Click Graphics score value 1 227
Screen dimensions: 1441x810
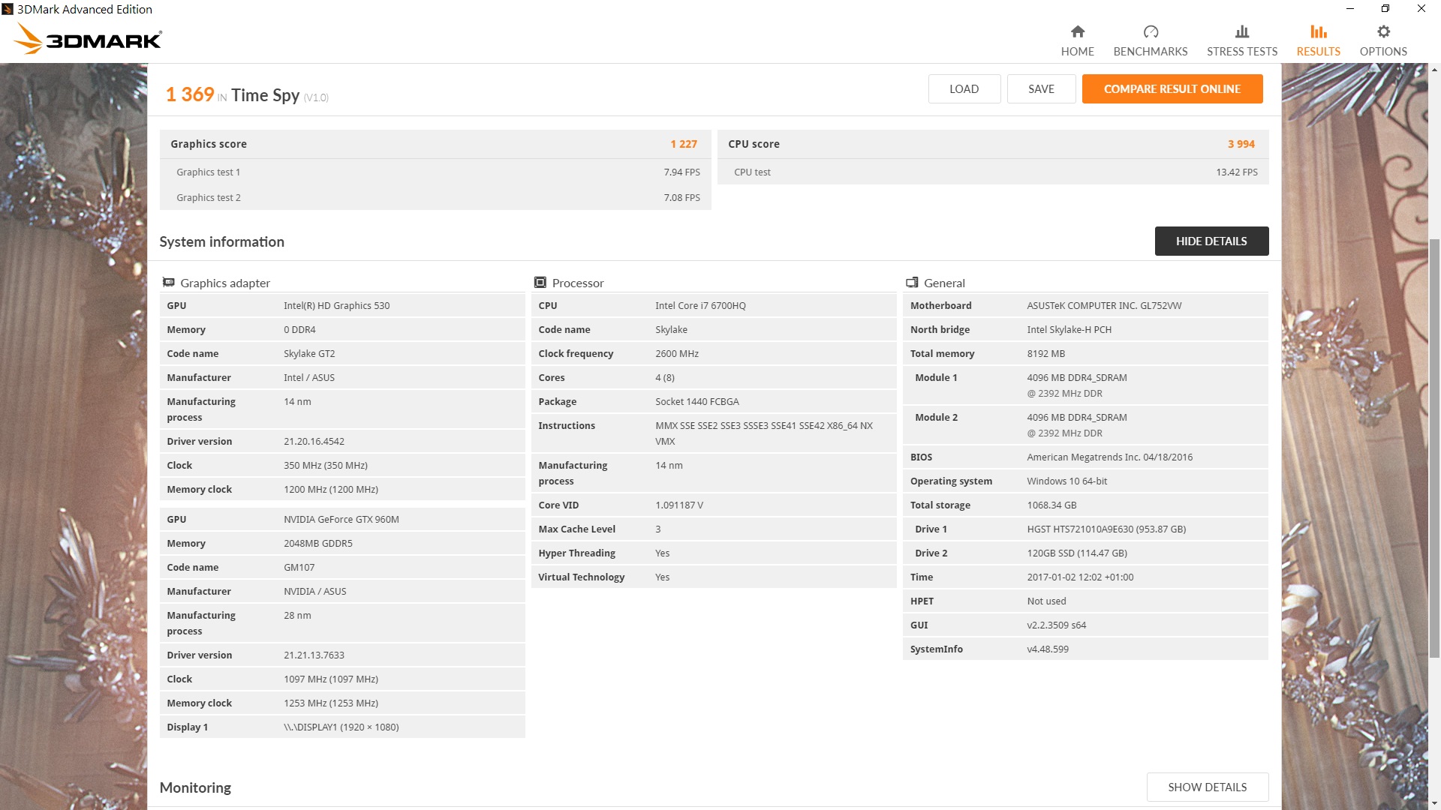(684, 144)
